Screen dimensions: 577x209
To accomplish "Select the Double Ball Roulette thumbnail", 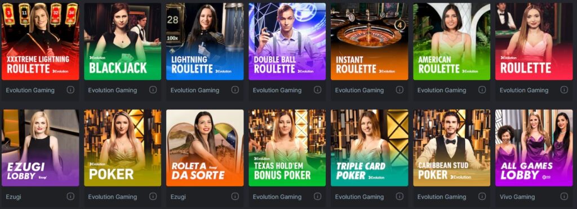I will coord(287,42).
